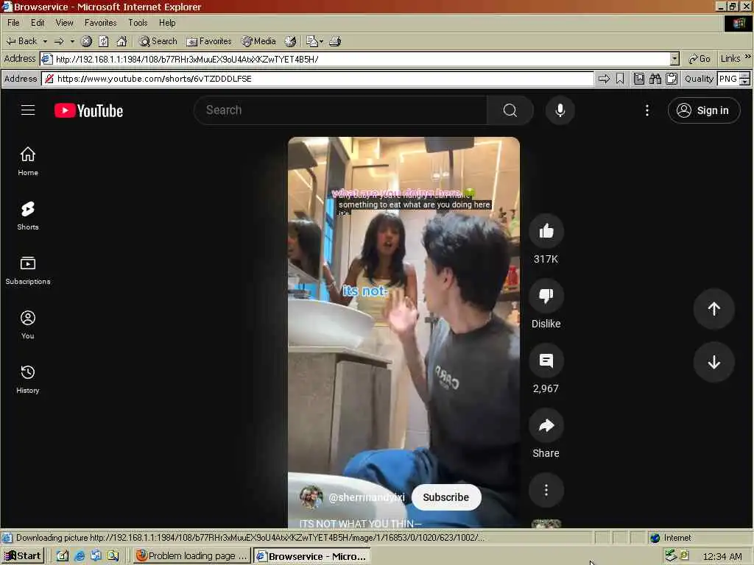Screen dimensions: 754x565
Task: Click the IE Back button
Action: click(21, 41)
